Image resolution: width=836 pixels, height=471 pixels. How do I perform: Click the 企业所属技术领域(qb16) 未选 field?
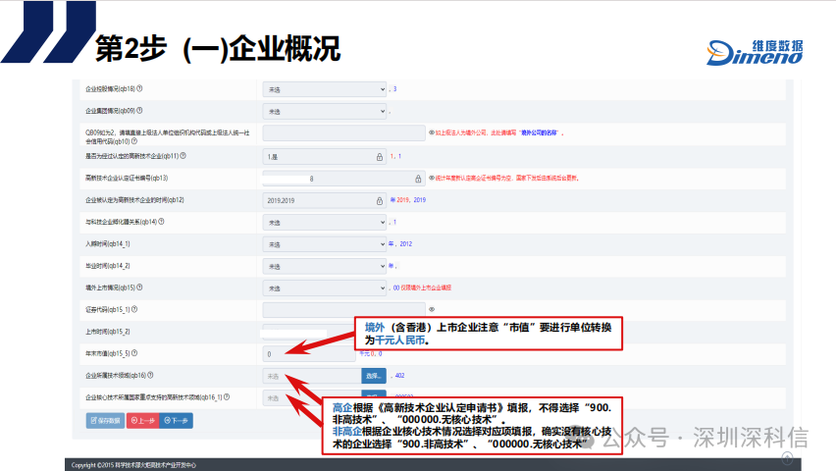click(x=312, y=376)
